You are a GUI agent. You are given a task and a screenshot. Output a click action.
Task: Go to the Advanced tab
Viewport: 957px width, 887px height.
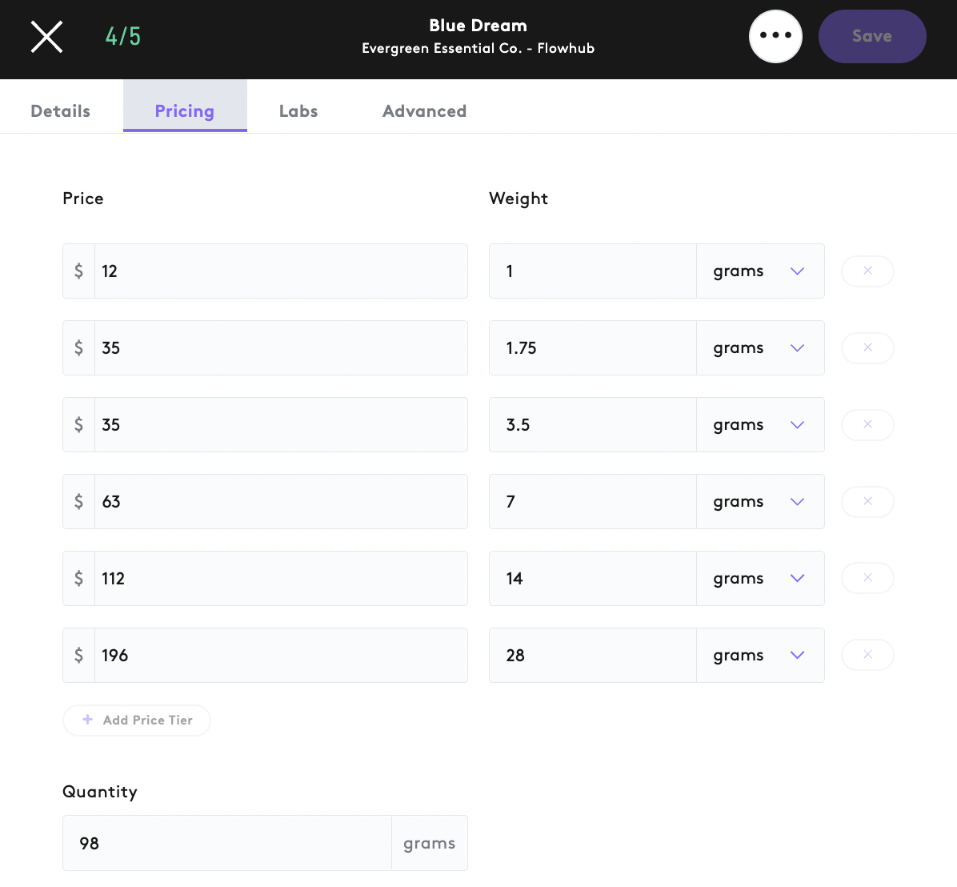tap(424, 111)
